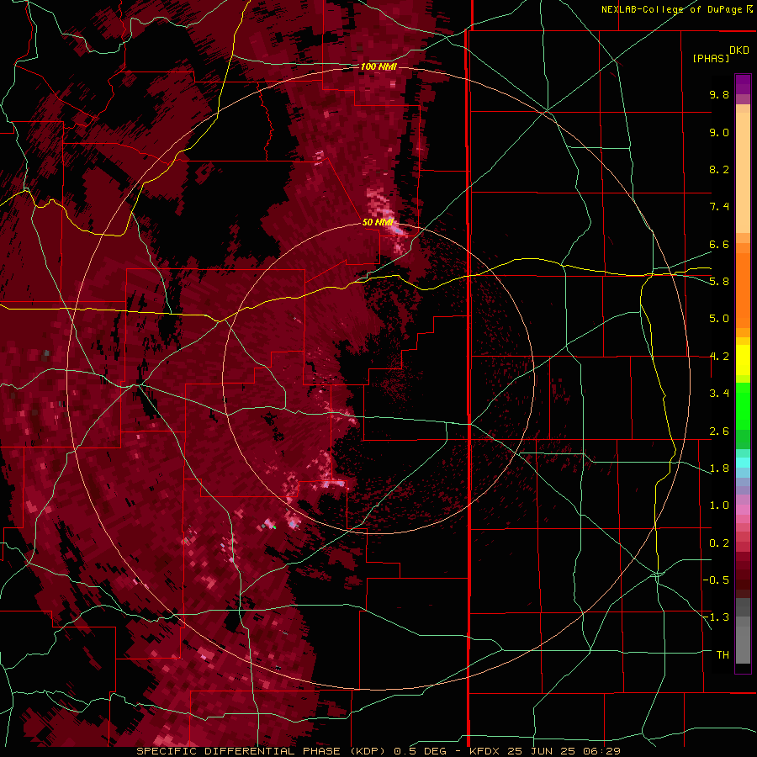757x757 pixels.
Task: Click the 100 NMI range ring label
Action: coord(378,66)
